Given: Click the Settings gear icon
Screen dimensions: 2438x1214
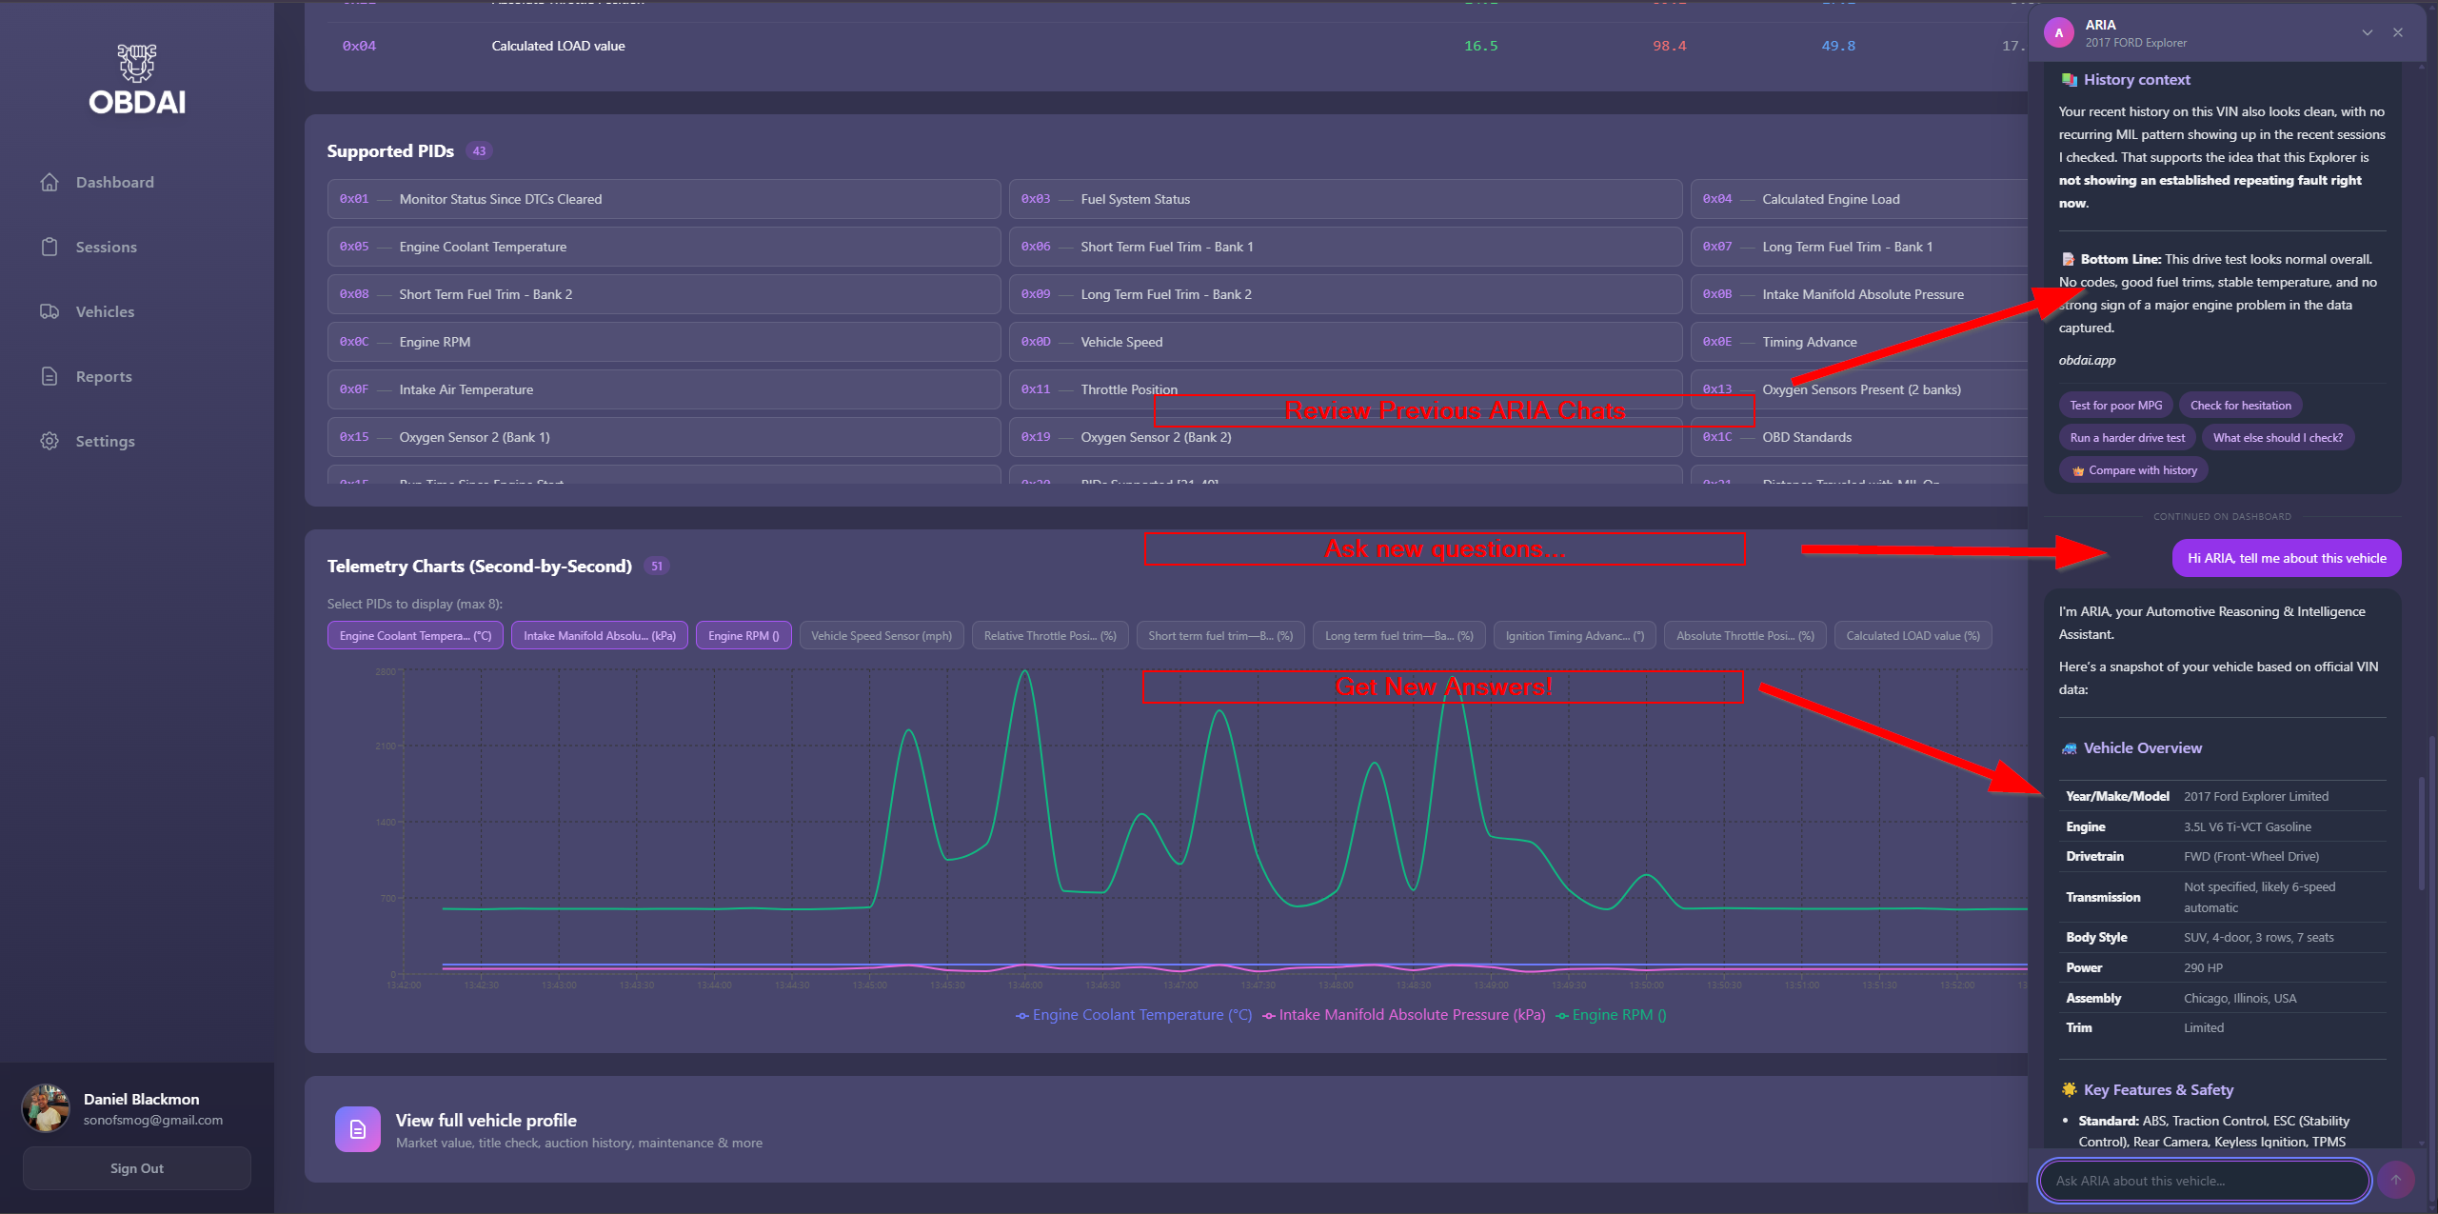Looking at the screenshot, I should coord(50,441).
